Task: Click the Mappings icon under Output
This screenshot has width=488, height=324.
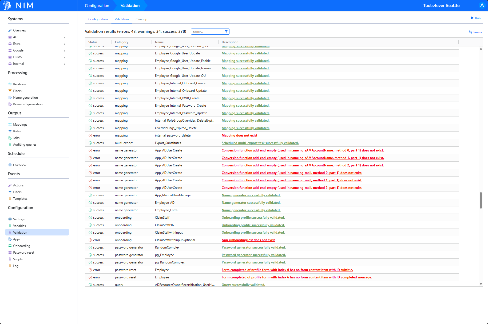Action: (x=10, y=125)
